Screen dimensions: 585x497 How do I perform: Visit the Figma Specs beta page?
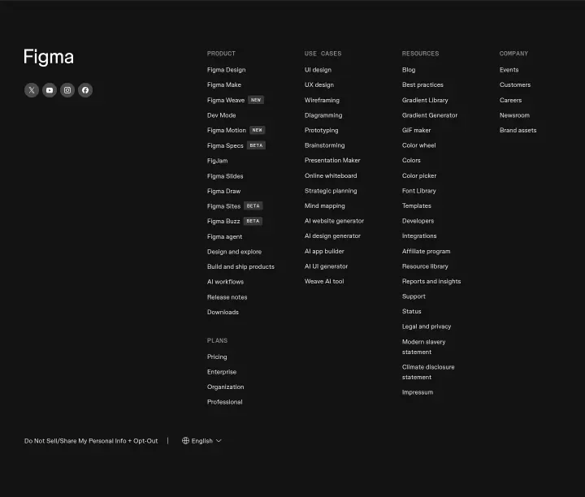pos(225,145)
